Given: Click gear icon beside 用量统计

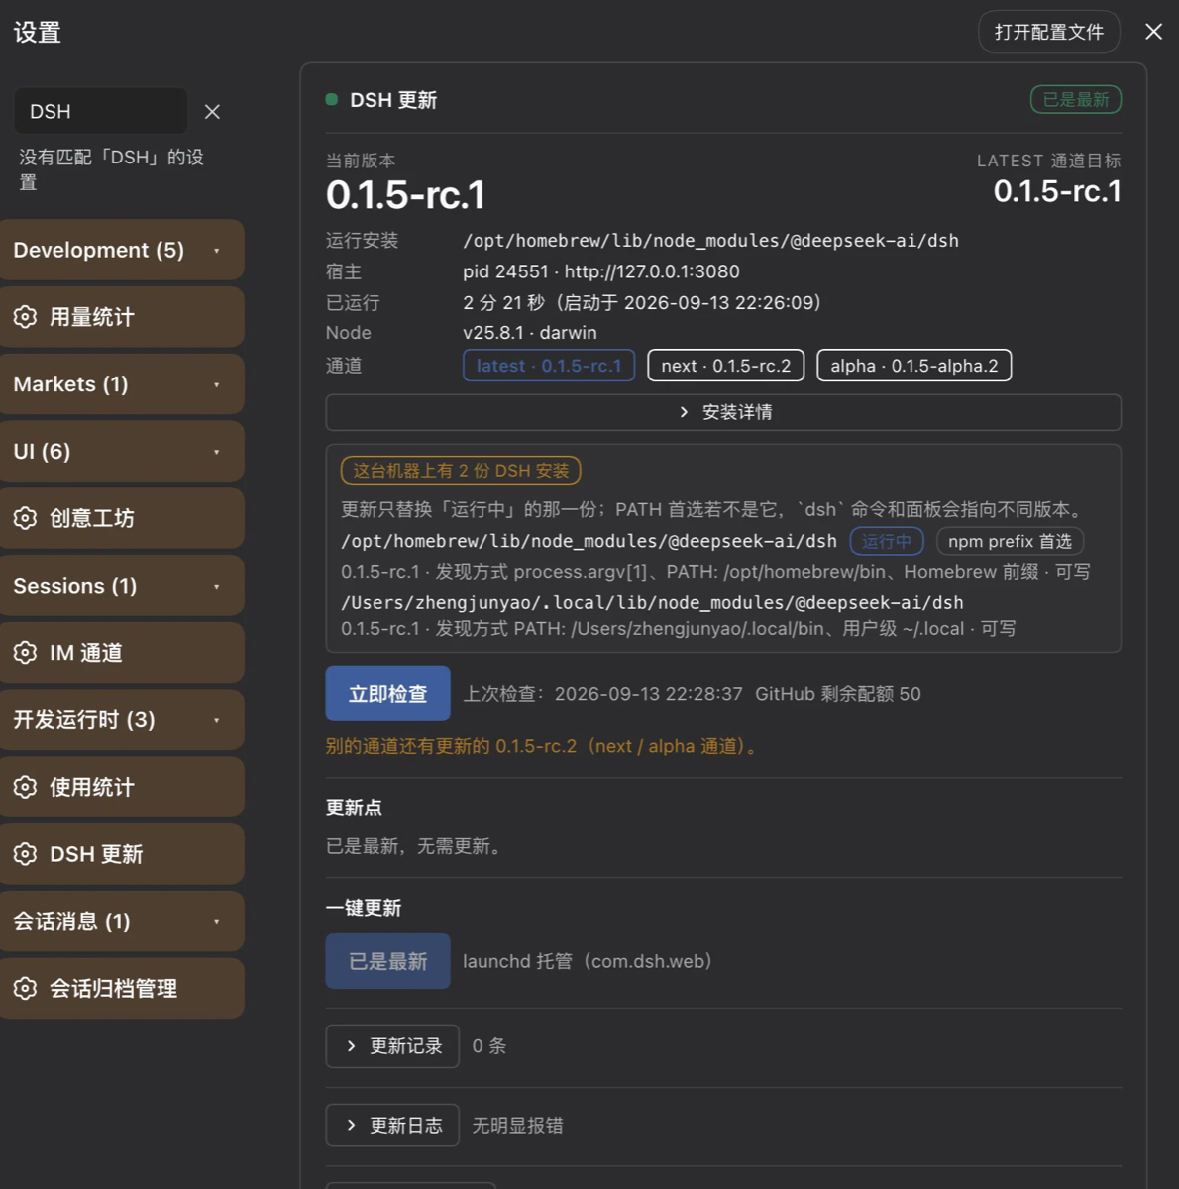Looking at the screenshot, I should click(25, 317).
